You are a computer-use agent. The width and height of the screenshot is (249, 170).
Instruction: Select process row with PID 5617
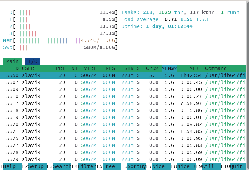(123, 103)
